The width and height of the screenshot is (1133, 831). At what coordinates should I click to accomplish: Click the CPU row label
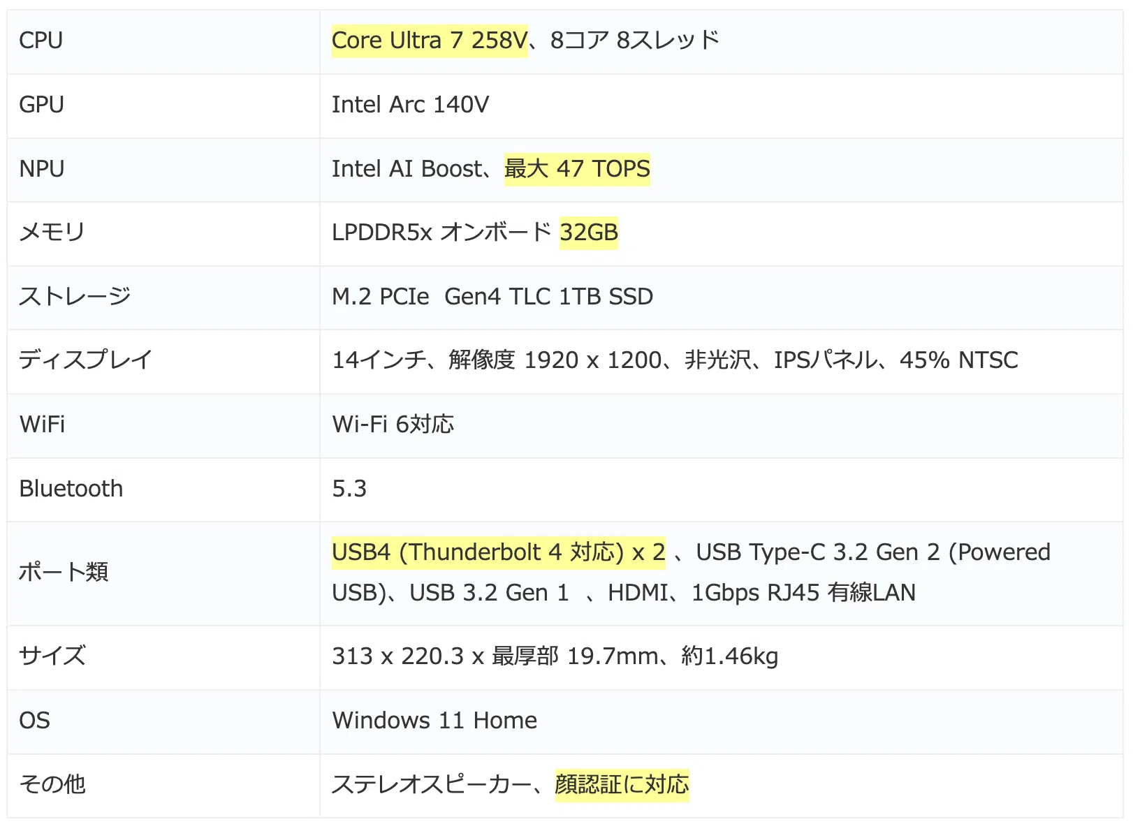[x=41, y=41]
